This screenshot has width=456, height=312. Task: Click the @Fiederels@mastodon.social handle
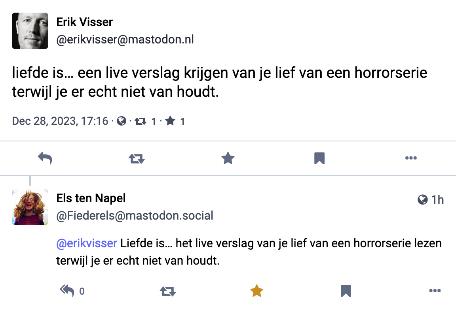135,216
